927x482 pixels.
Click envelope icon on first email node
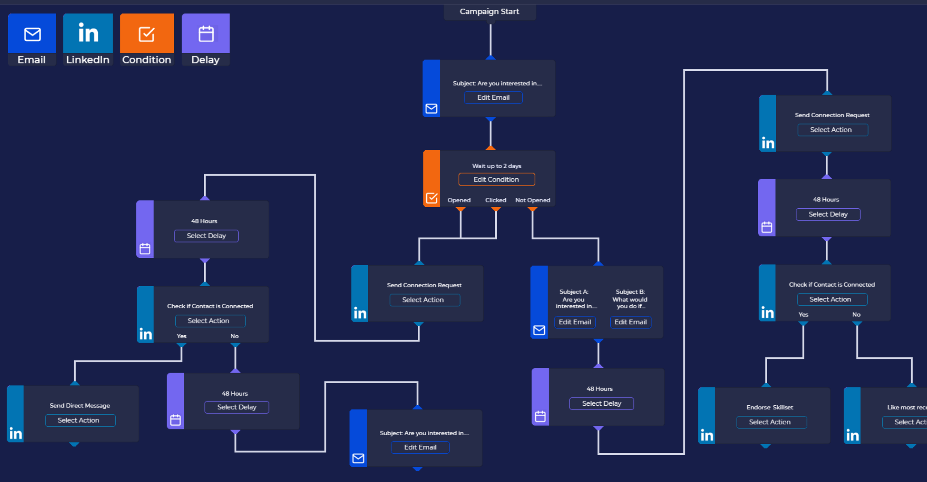pyautogui.click(x=431, y=108)
